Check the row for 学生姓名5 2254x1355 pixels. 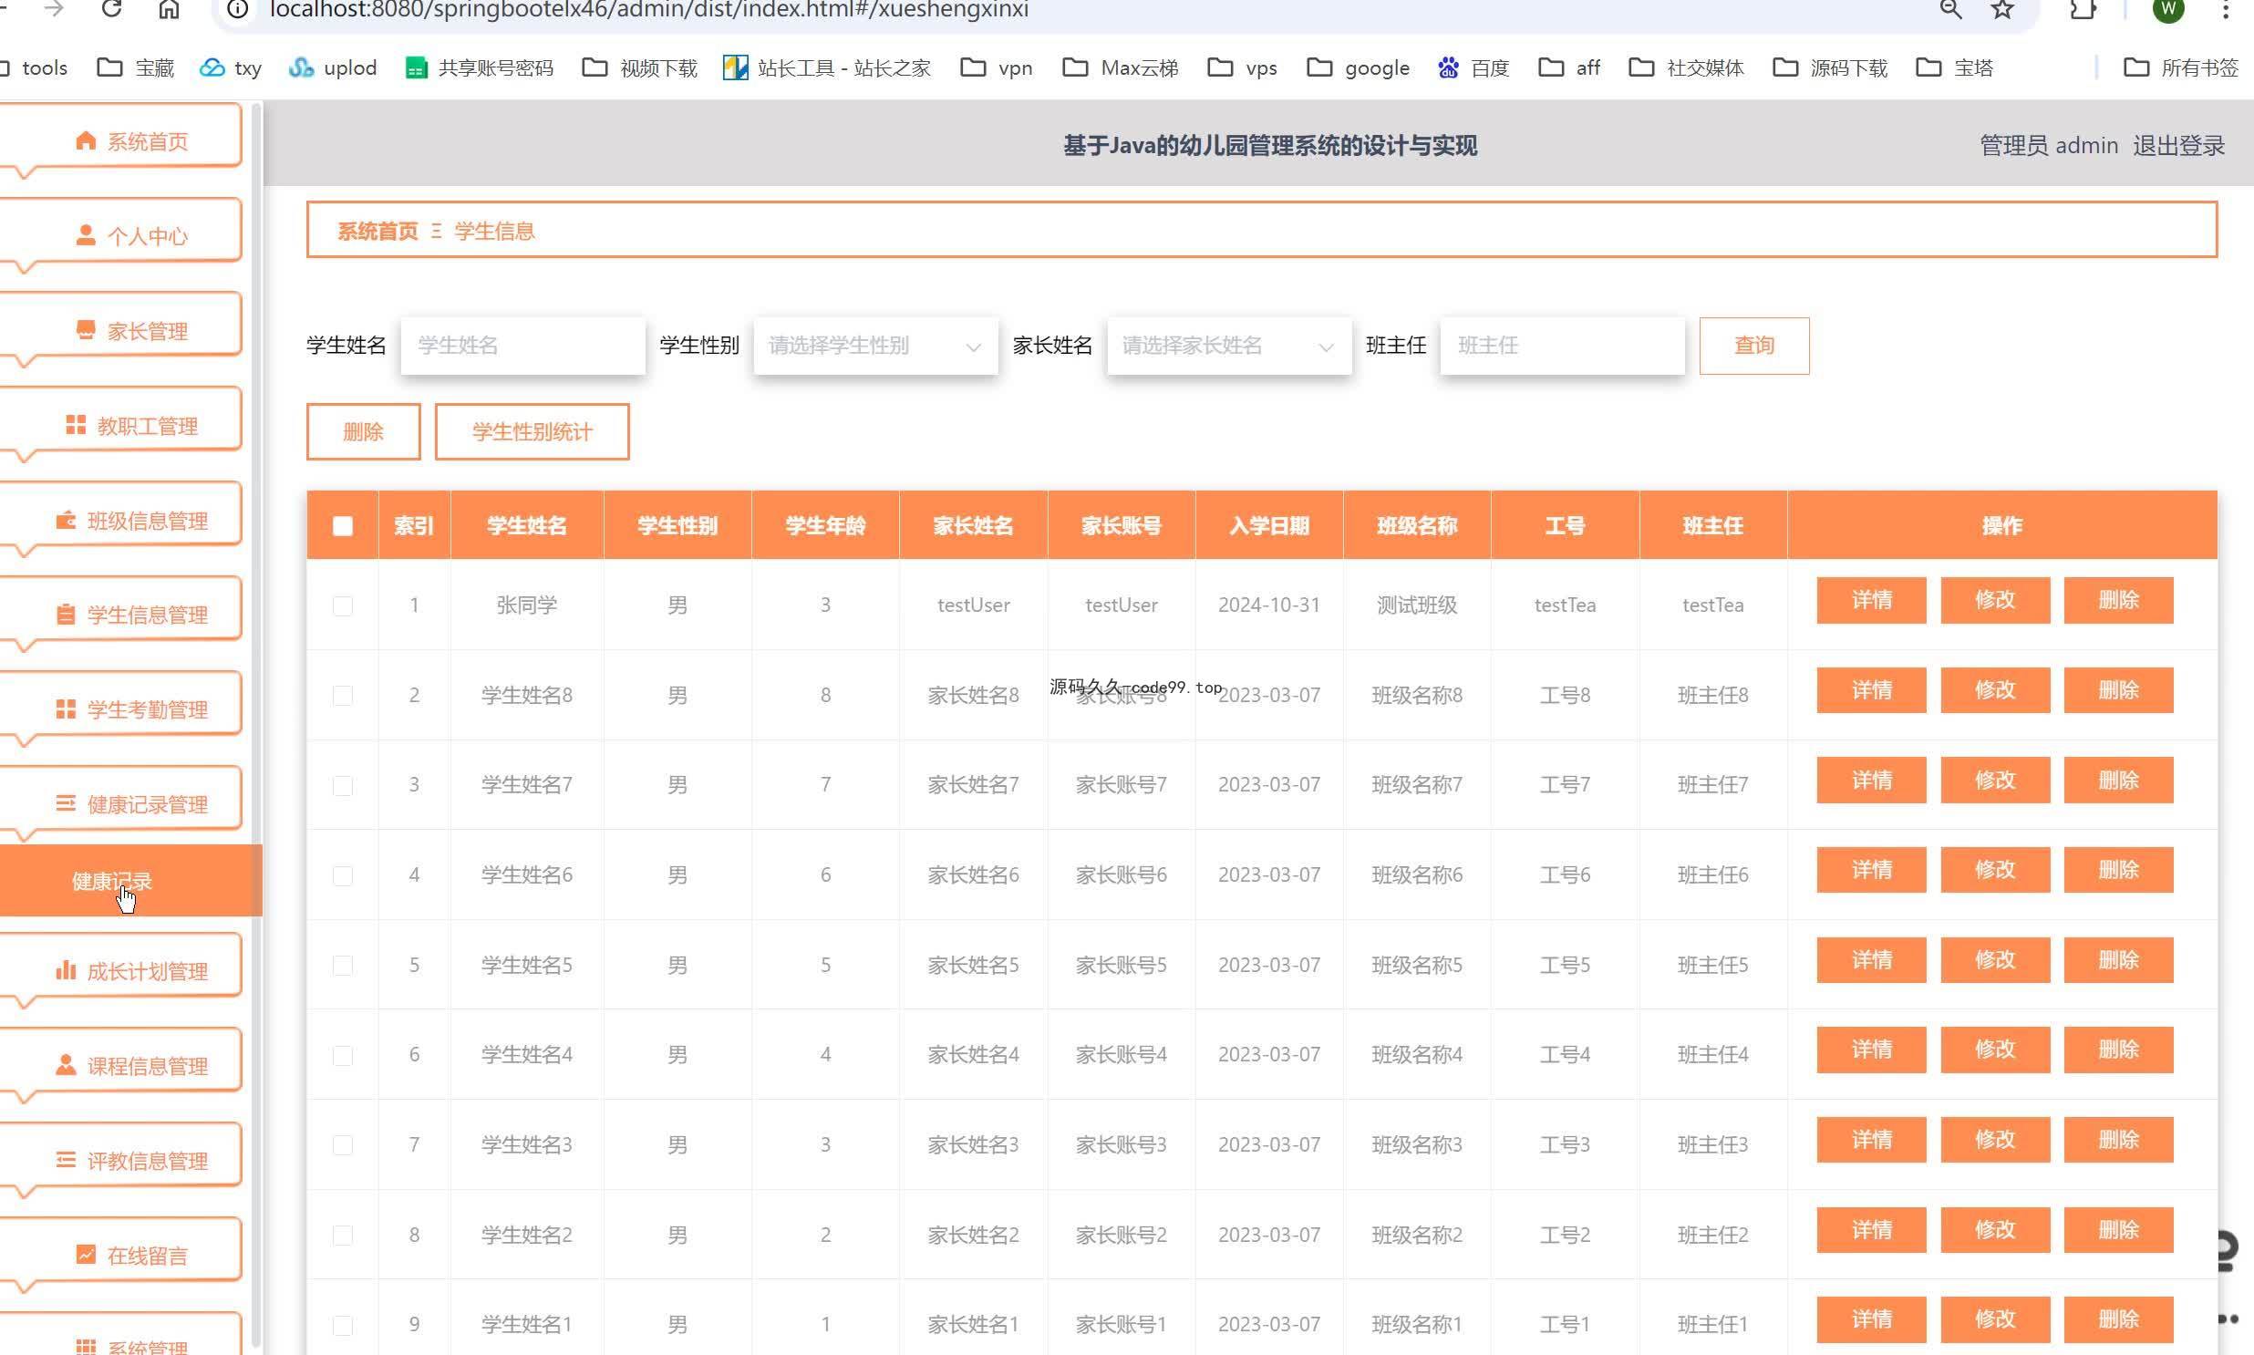pyautogui.click(x=342, y=965)
